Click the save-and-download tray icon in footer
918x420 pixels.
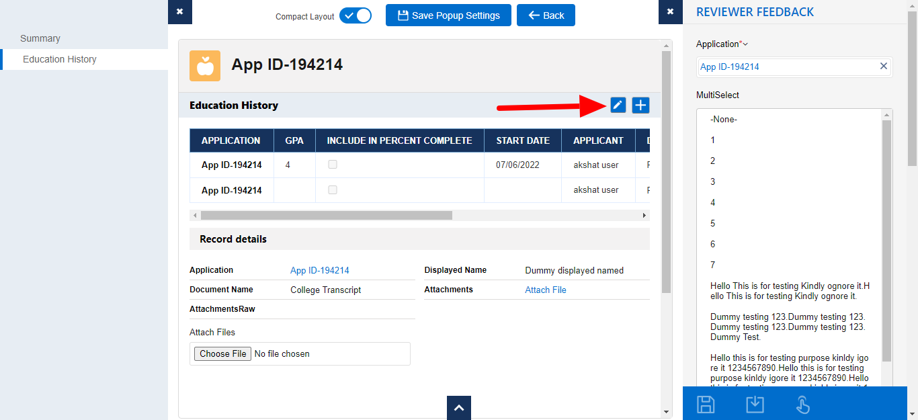[755, 404]
